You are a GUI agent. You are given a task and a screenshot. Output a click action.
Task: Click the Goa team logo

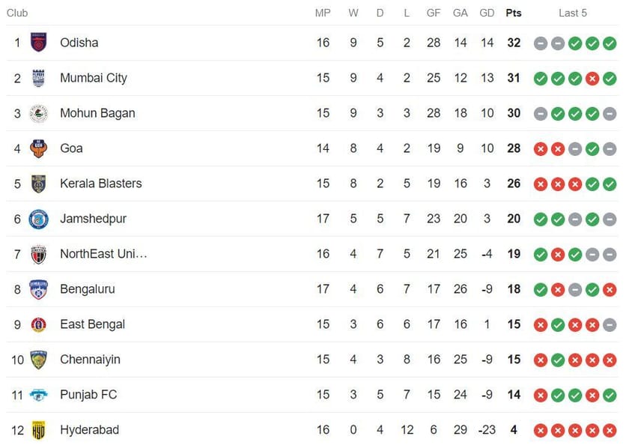(38, 148)
